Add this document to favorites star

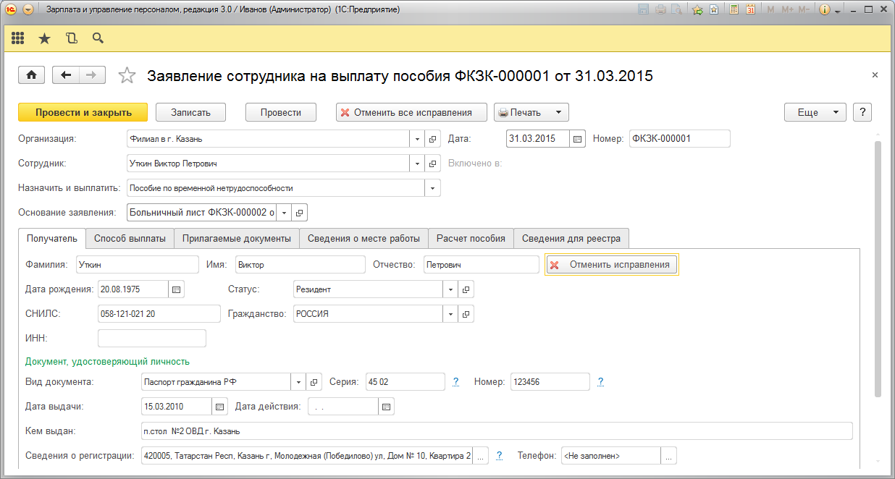coord(127,76)
